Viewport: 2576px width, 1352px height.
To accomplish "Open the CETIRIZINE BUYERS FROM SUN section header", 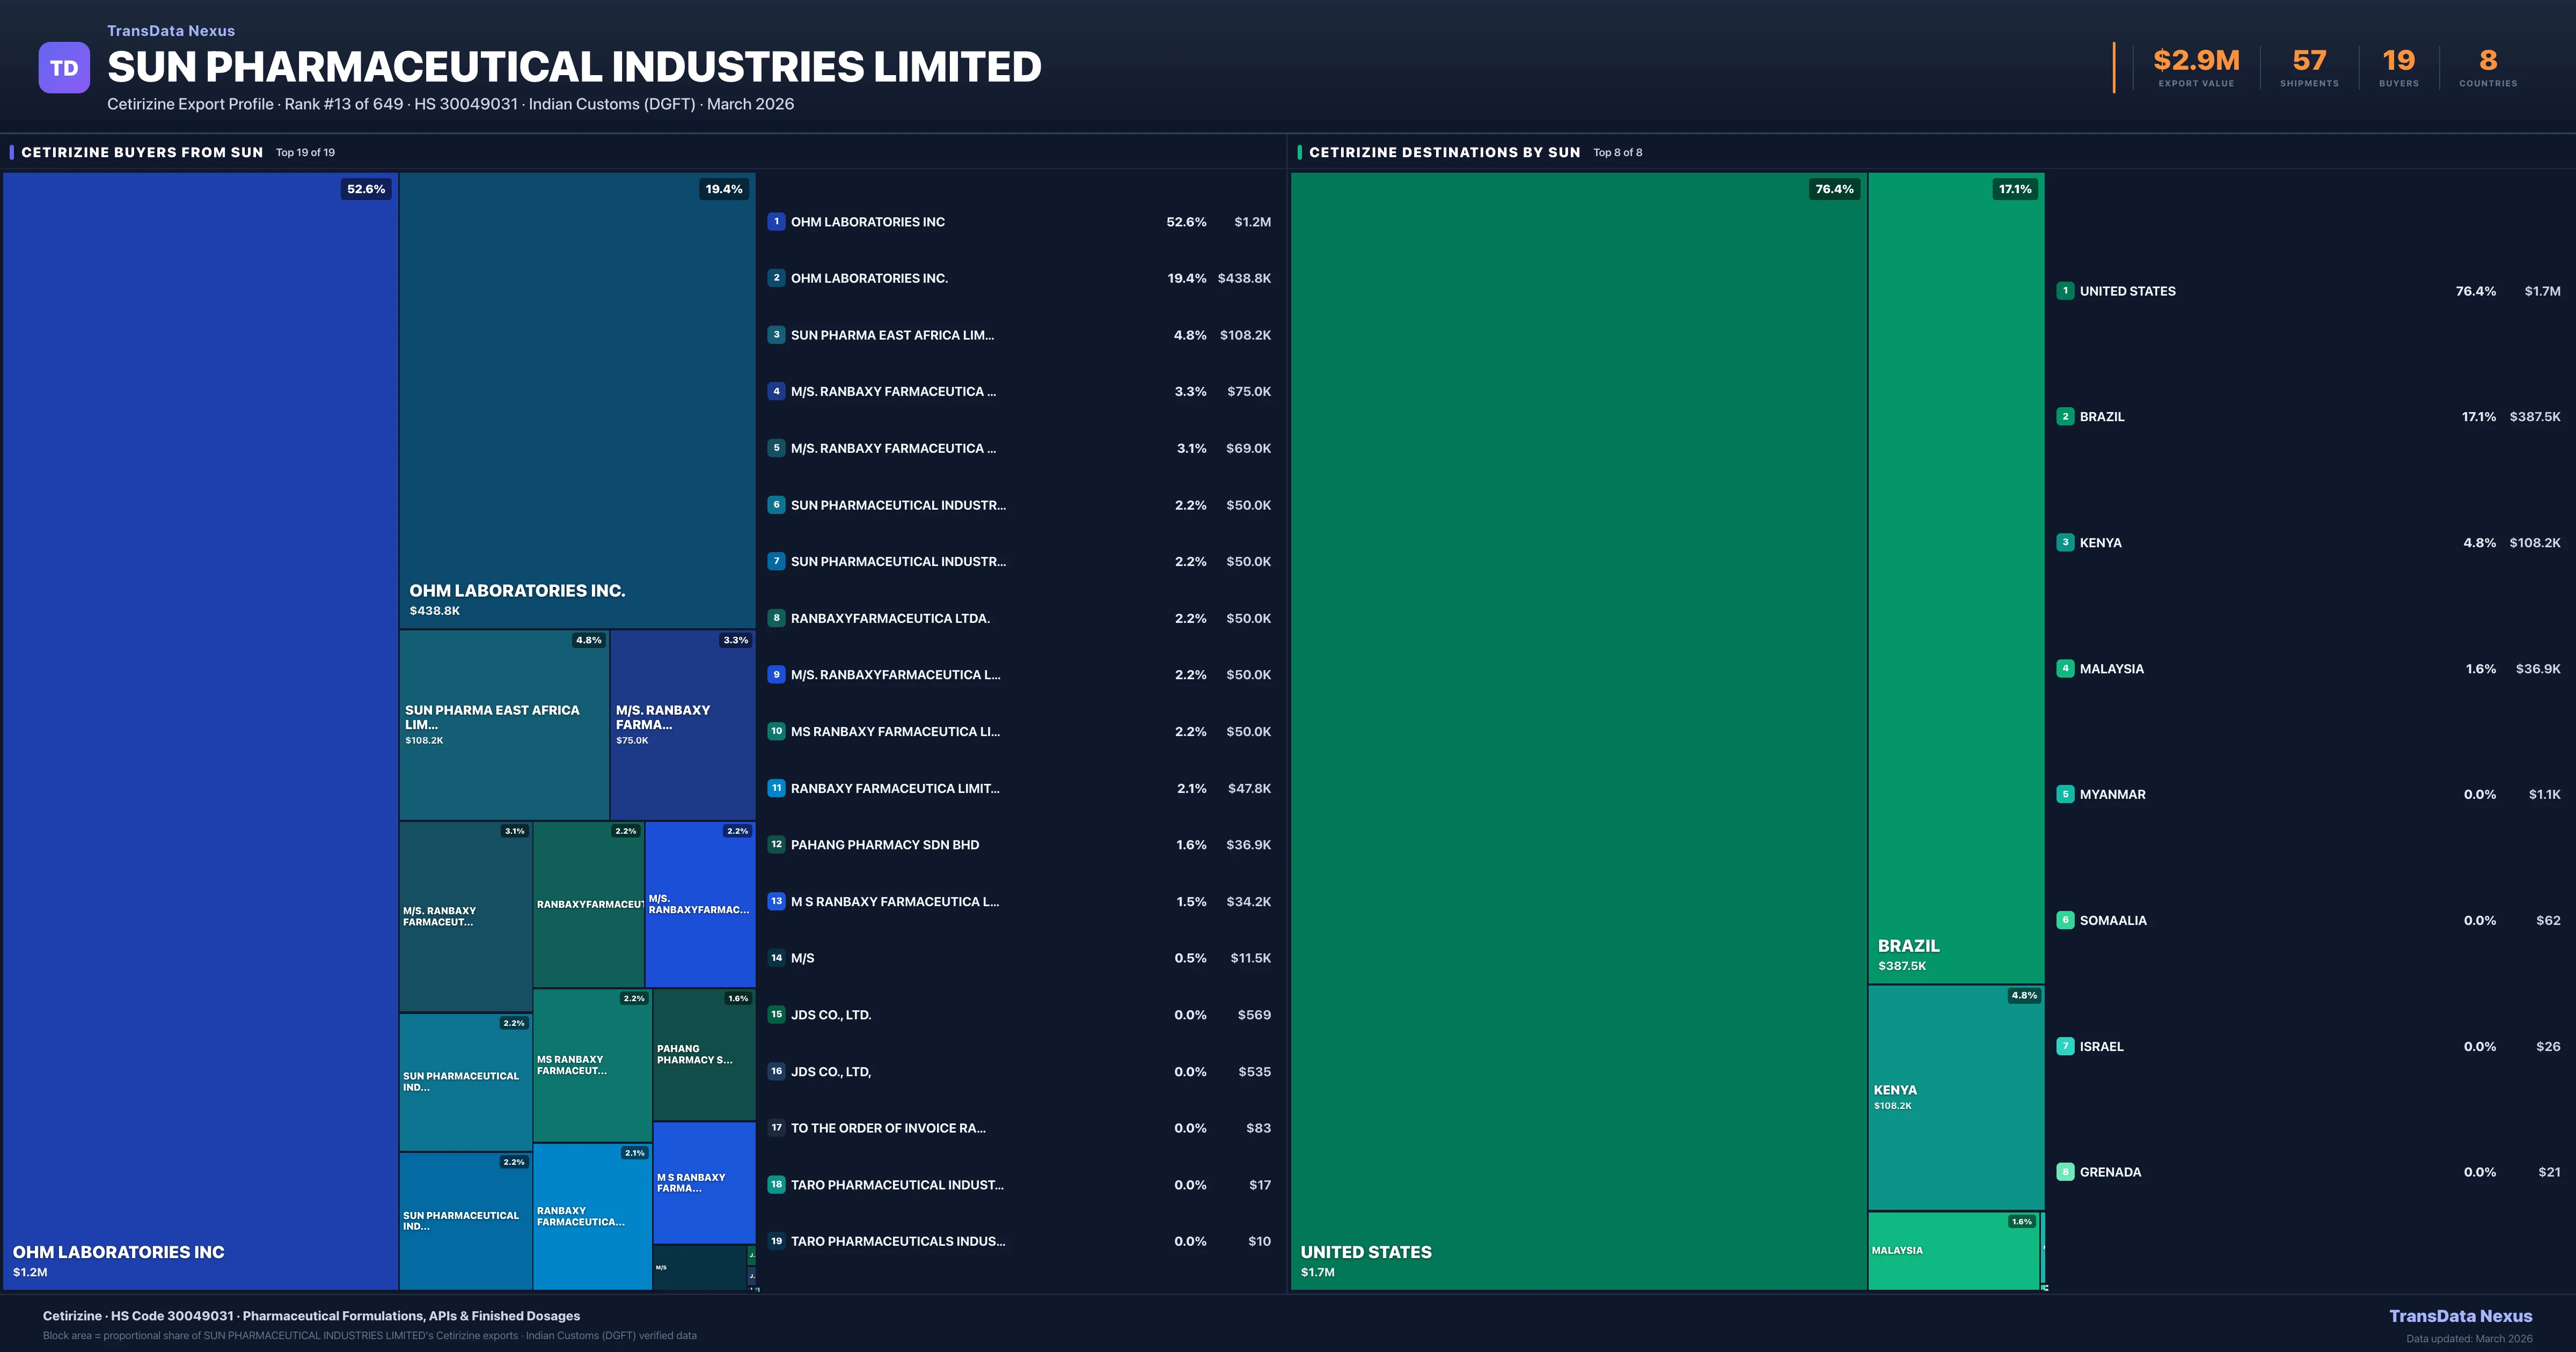I will (x=142, y=152).
